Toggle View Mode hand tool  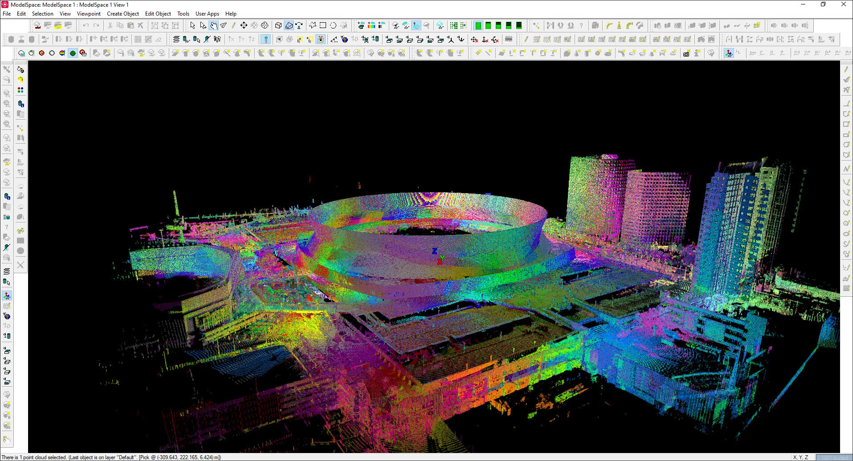pyautogui.click(x=214, y=25)
